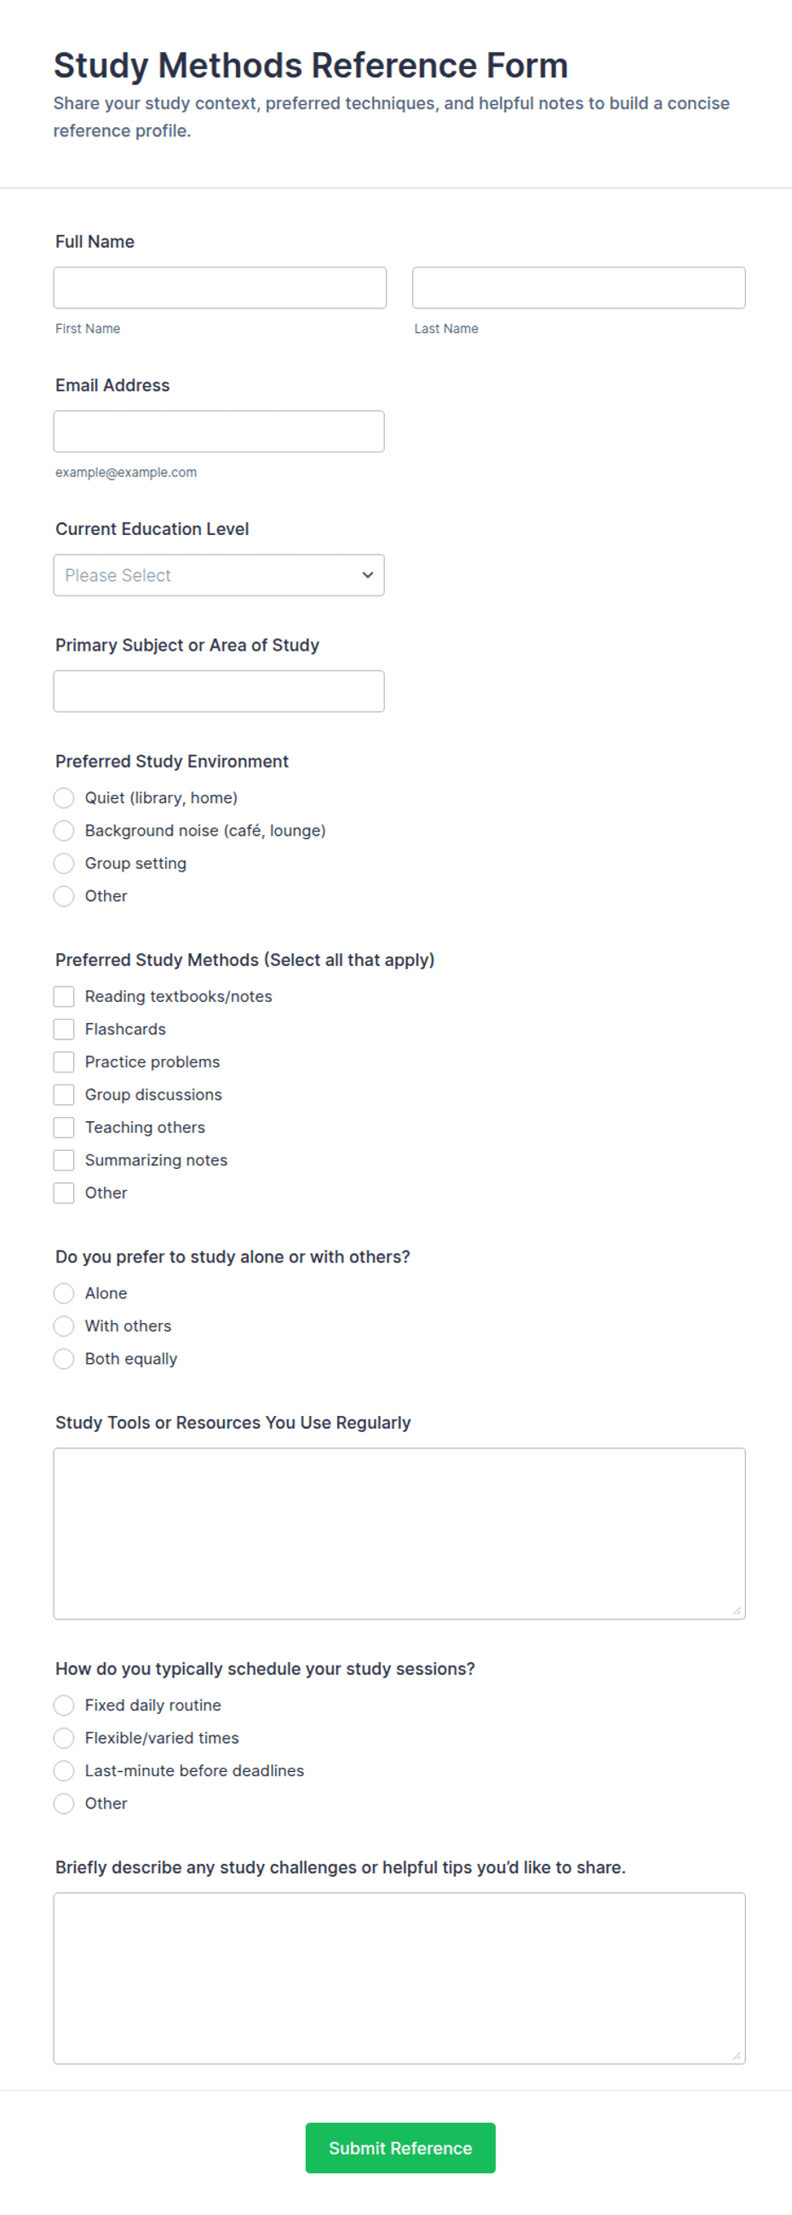The image size is (792, 2215).
Task: Focus the Email Address field
Action: (218, 431)
